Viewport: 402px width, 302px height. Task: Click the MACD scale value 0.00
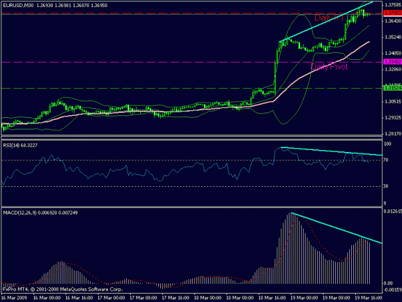[388, 283]
